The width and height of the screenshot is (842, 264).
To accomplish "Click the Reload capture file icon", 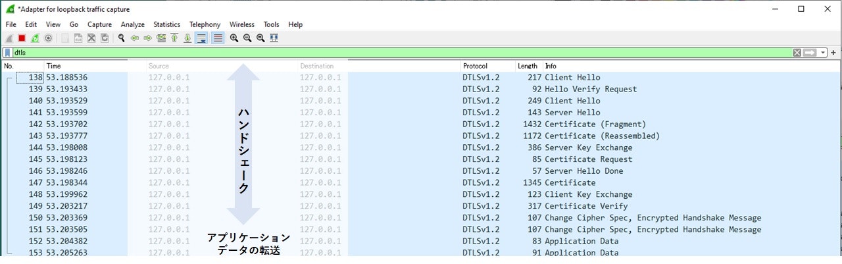I will coord(105,38).
